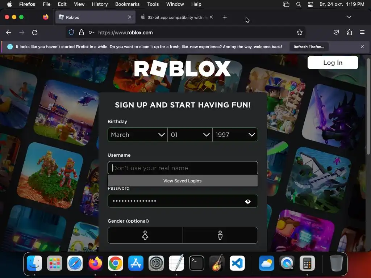This screenshot has height=278, width=371.
Task: Open tracking protection shield icon
Action: (71, 32)
